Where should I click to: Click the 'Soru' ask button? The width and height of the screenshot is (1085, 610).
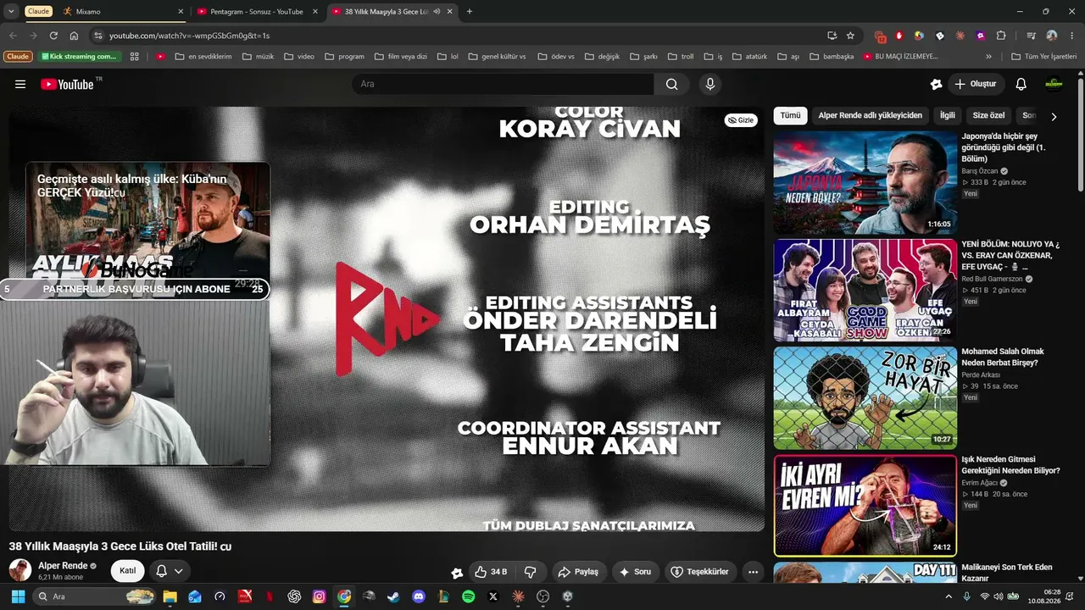point(635,572)
